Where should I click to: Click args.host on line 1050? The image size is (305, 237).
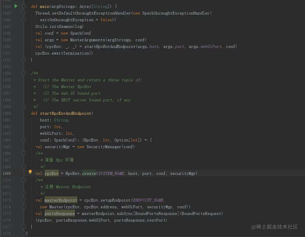(x=148, y=46)
